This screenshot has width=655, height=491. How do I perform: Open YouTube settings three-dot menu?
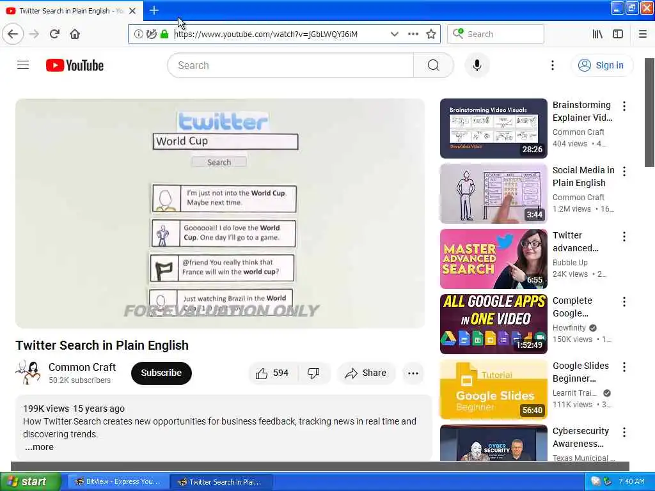[x=552, y=65]
